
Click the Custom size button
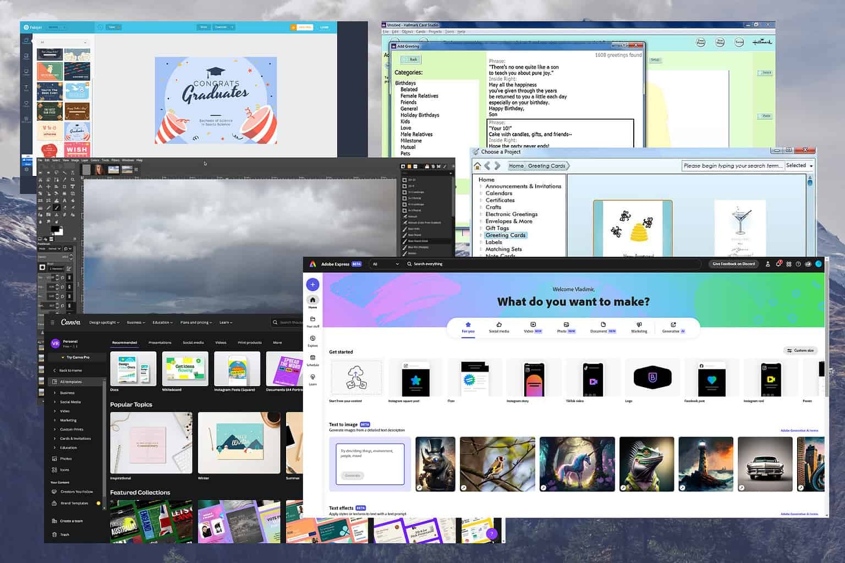(800, 350)
